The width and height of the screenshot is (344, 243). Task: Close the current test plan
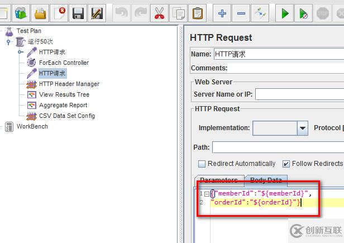59,13
